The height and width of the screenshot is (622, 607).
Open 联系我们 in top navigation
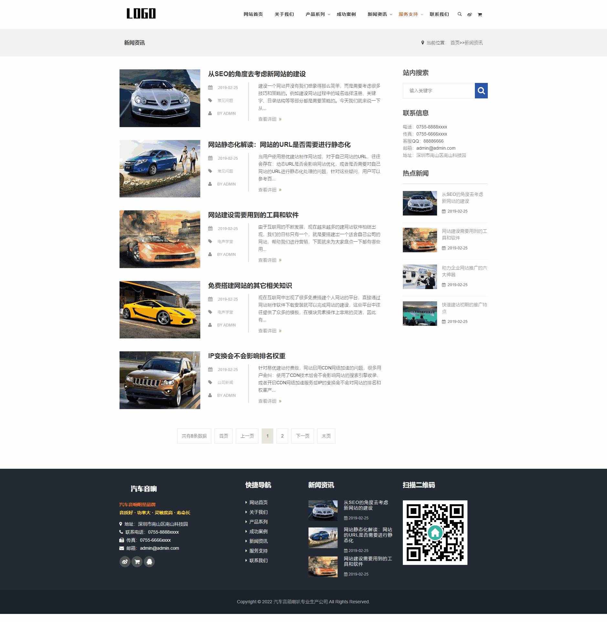pos(439,14)
